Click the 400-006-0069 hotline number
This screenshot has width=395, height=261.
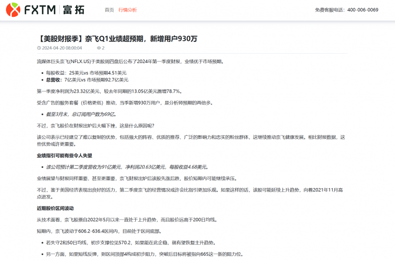coord(363,10)
